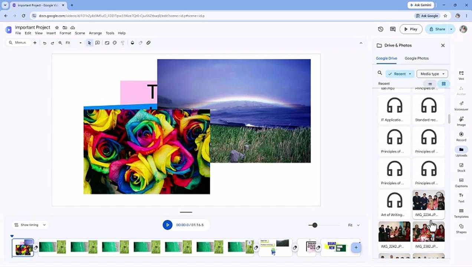Image resolution: width=472 pixels, height=267 pixels.
Task: Open the View menu
Action: 39,33
